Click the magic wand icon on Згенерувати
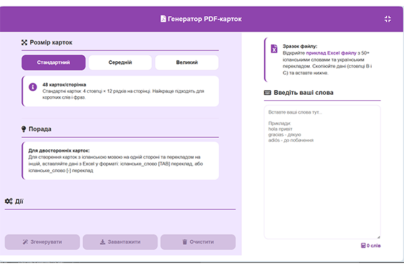The image size is (404, 269). 26,242
